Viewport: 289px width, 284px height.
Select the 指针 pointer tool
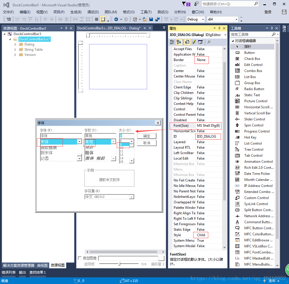coord(252,47)
